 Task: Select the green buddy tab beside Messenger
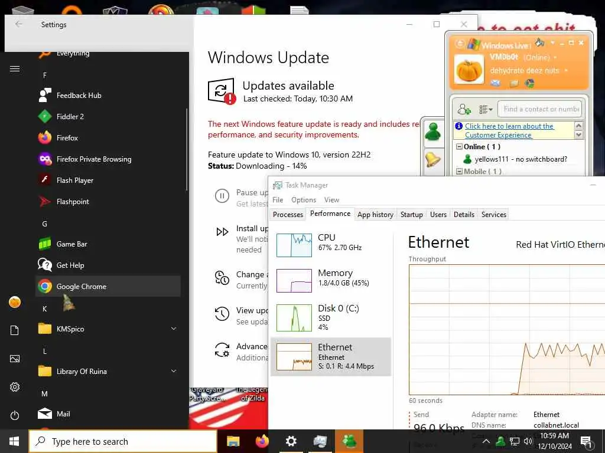coord(433,132)
